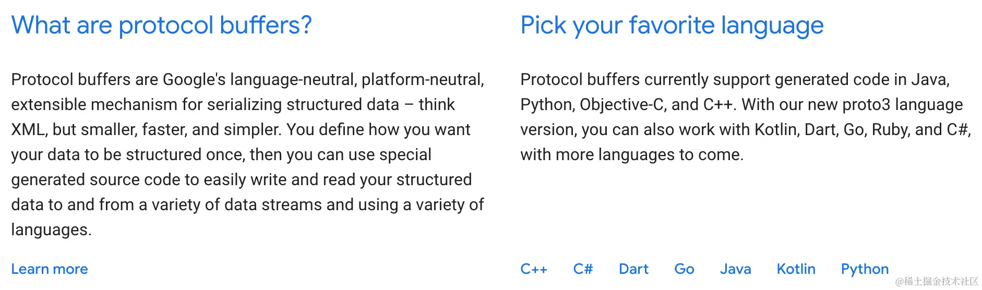Open the C++ language link

(x=534, y=269)
